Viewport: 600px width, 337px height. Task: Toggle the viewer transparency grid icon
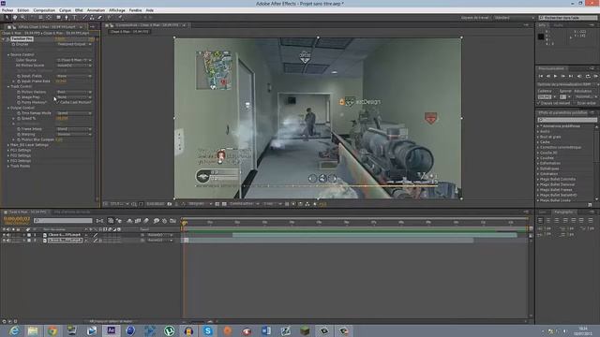pyautogui.click(x=224, y=204)
